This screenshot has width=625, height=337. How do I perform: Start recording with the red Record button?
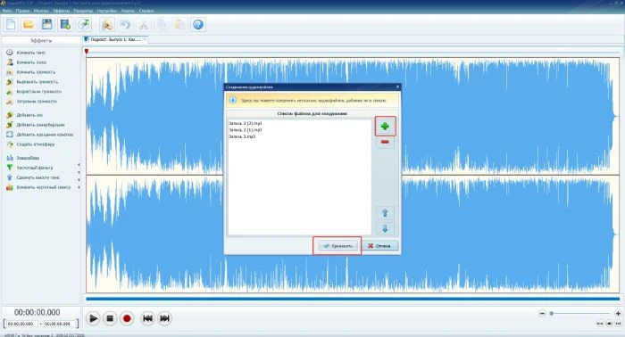(x=127, y=318)
